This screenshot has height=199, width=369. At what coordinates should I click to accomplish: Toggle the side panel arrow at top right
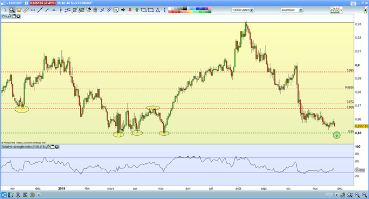click(366, 10)
